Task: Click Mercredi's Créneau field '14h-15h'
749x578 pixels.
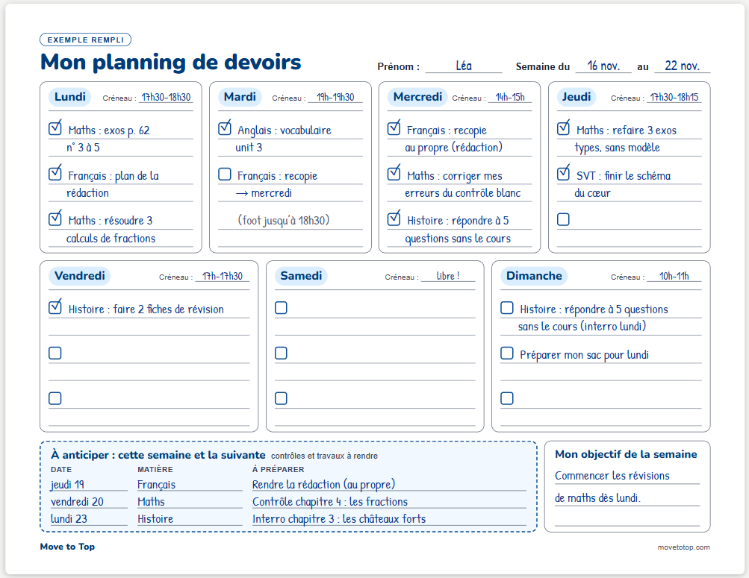Action: tap(510, 97)
